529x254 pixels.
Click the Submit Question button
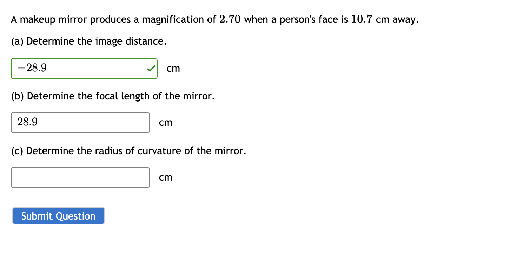click(x=58, y=216)
